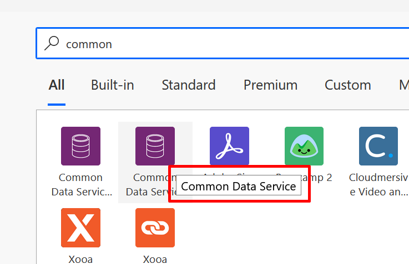409x264 pixels.
Task: Click the "Cloudmersive Video an..." connector label
Action: (x=378, y=185)
